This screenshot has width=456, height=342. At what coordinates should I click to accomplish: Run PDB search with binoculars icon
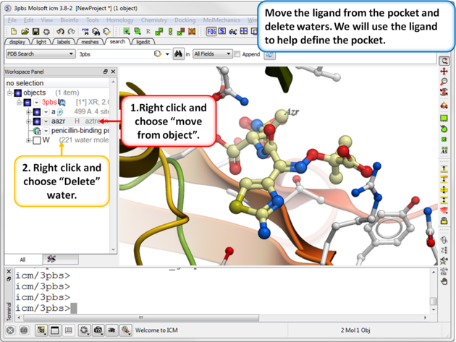(x=178, y=54)
